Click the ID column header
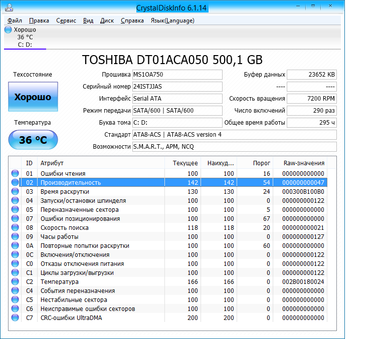The image size is (385, 339). (x=29, y=163)
